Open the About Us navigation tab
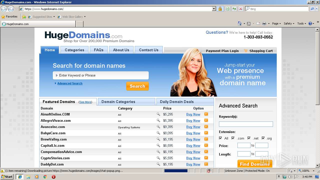 [x=121, y=50]
